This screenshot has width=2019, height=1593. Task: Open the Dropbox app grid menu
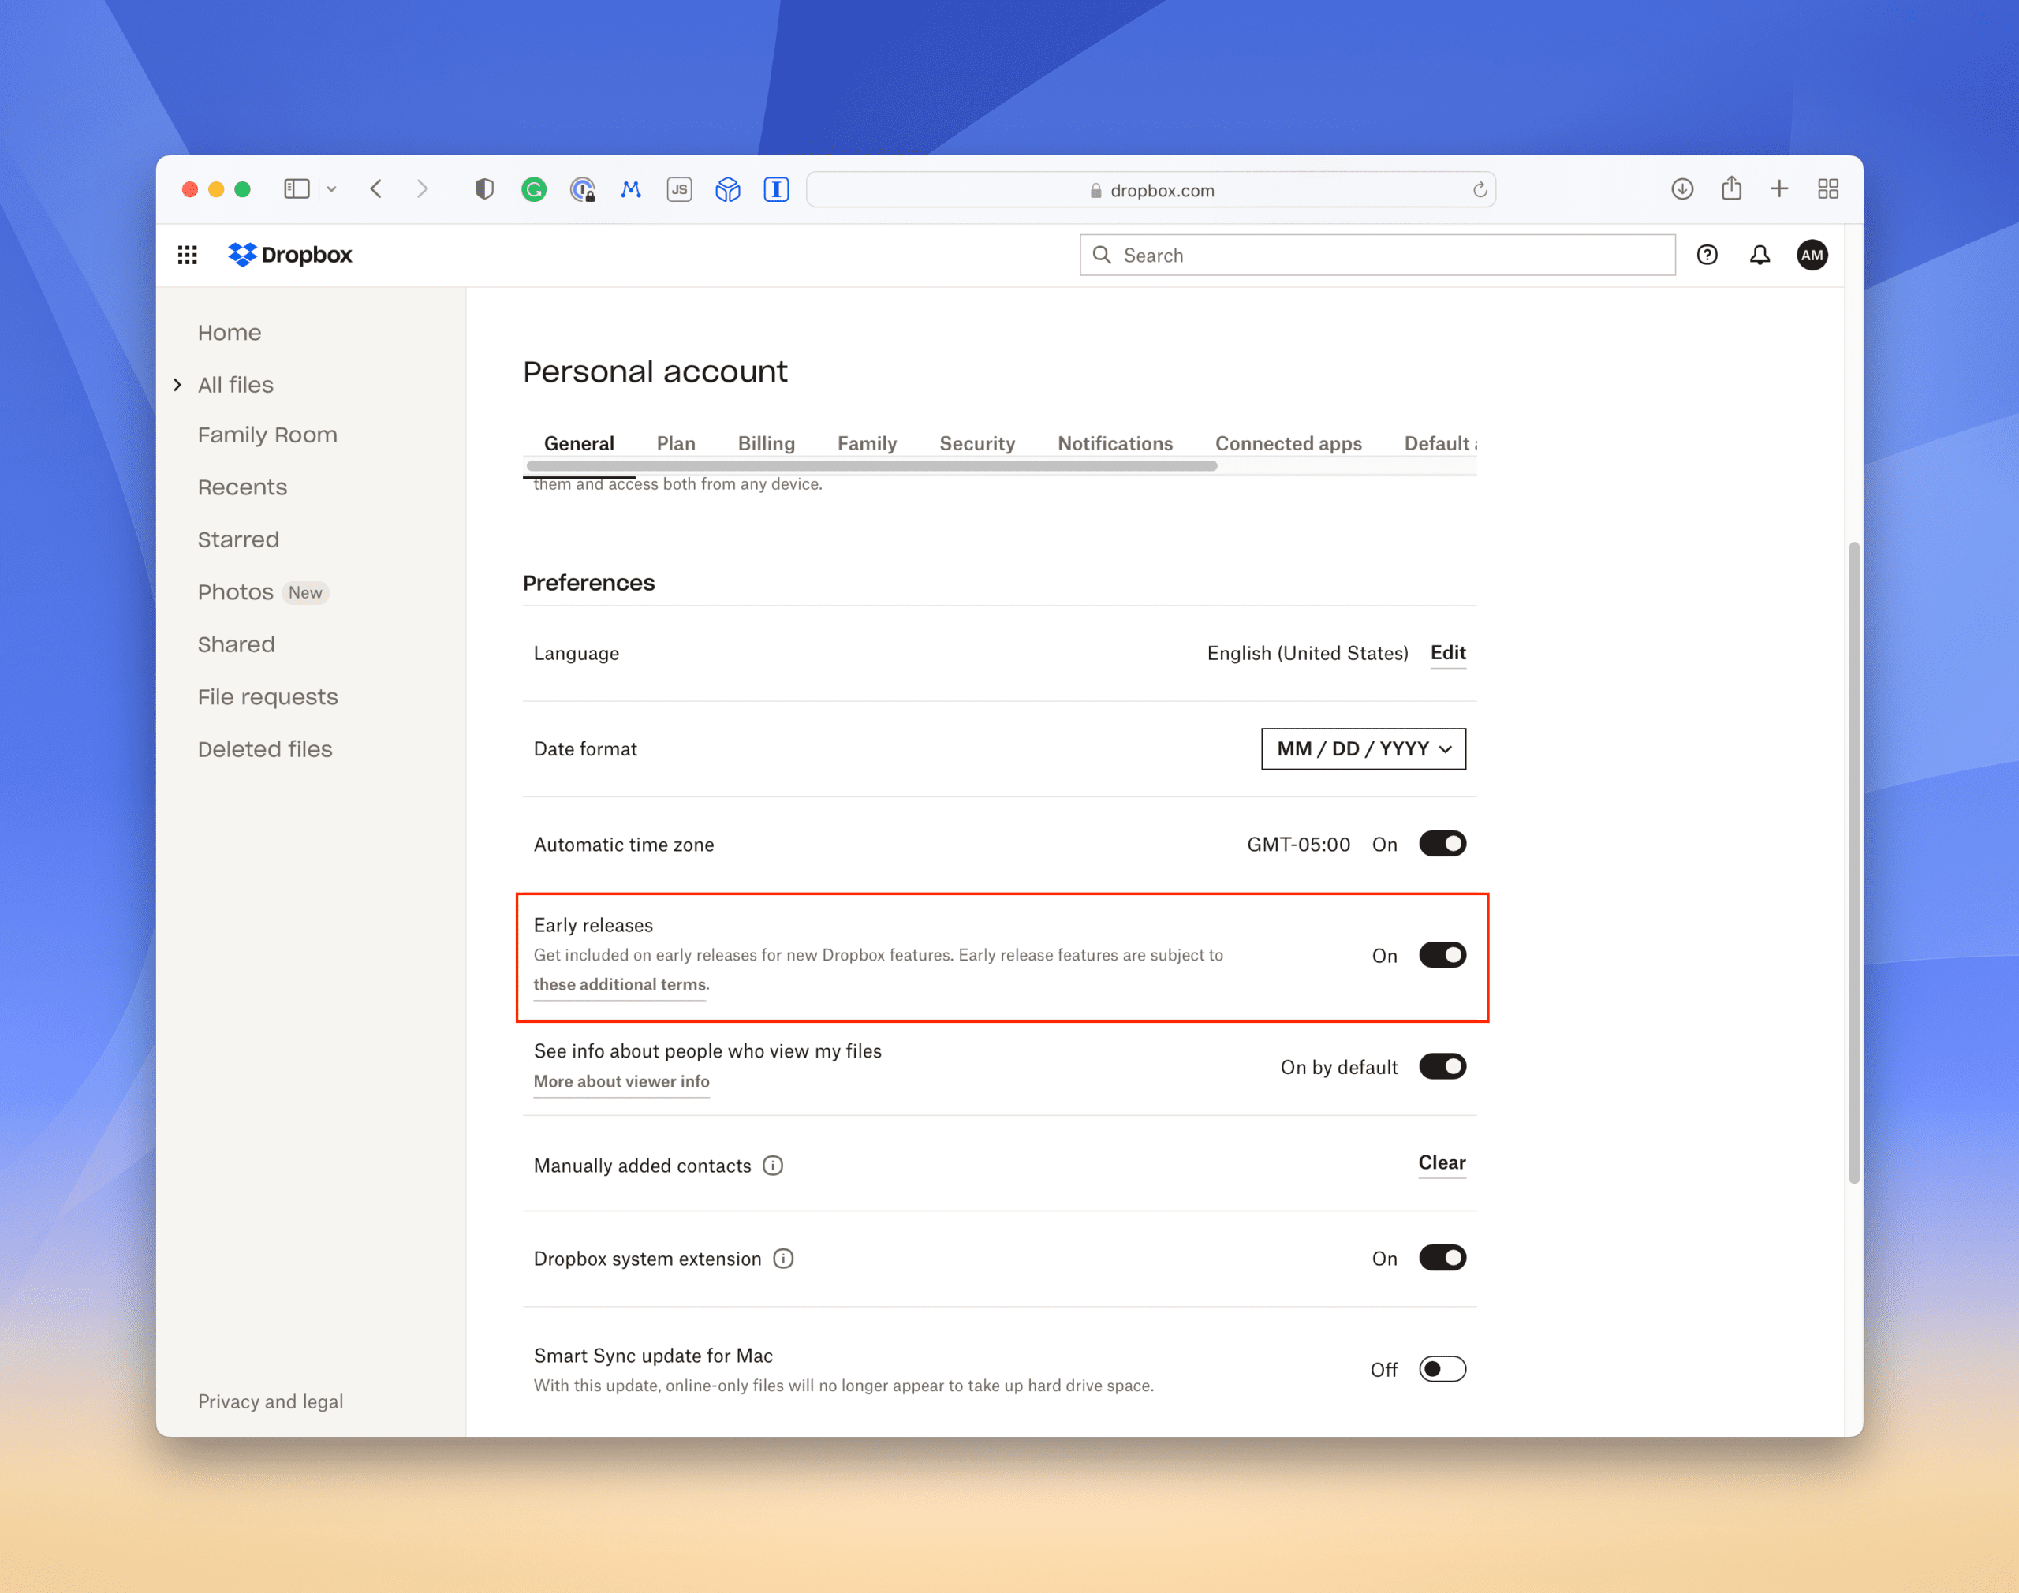[188, 255]
